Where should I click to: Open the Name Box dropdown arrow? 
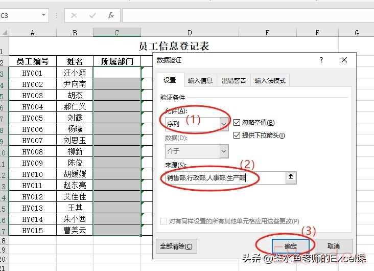coord(43,15)
